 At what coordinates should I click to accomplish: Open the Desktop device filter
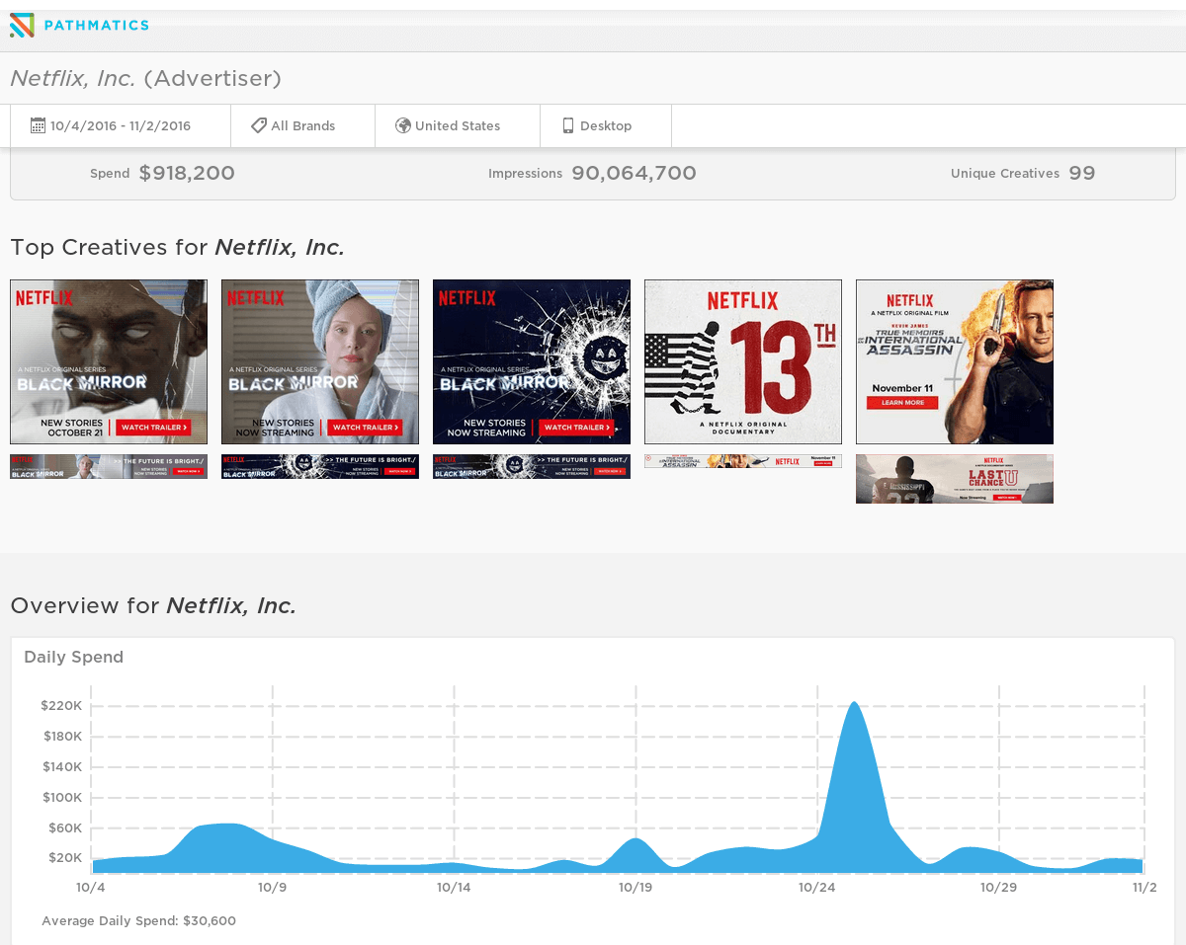(606, 125)
